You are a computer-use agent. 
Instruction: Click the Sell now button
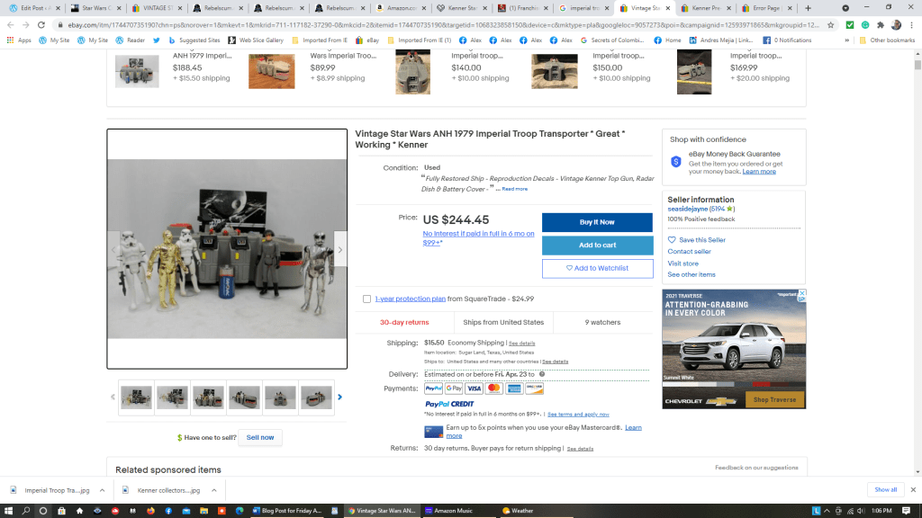[260, 437]
